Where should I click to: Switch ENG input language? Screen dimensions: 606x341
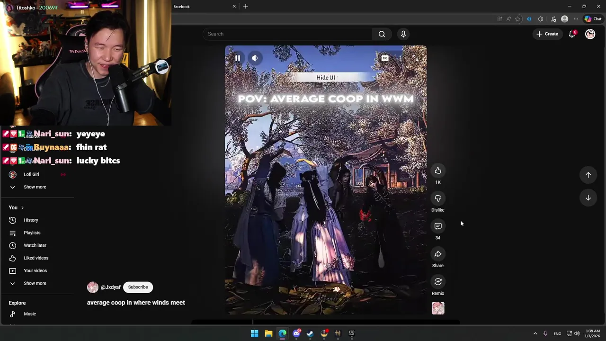557,333
